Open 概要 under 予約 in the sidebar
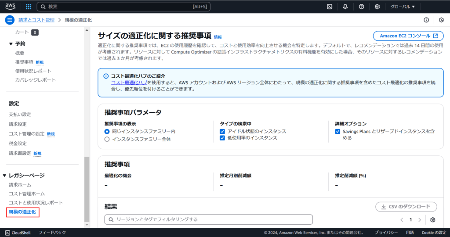 click(20, 53)
